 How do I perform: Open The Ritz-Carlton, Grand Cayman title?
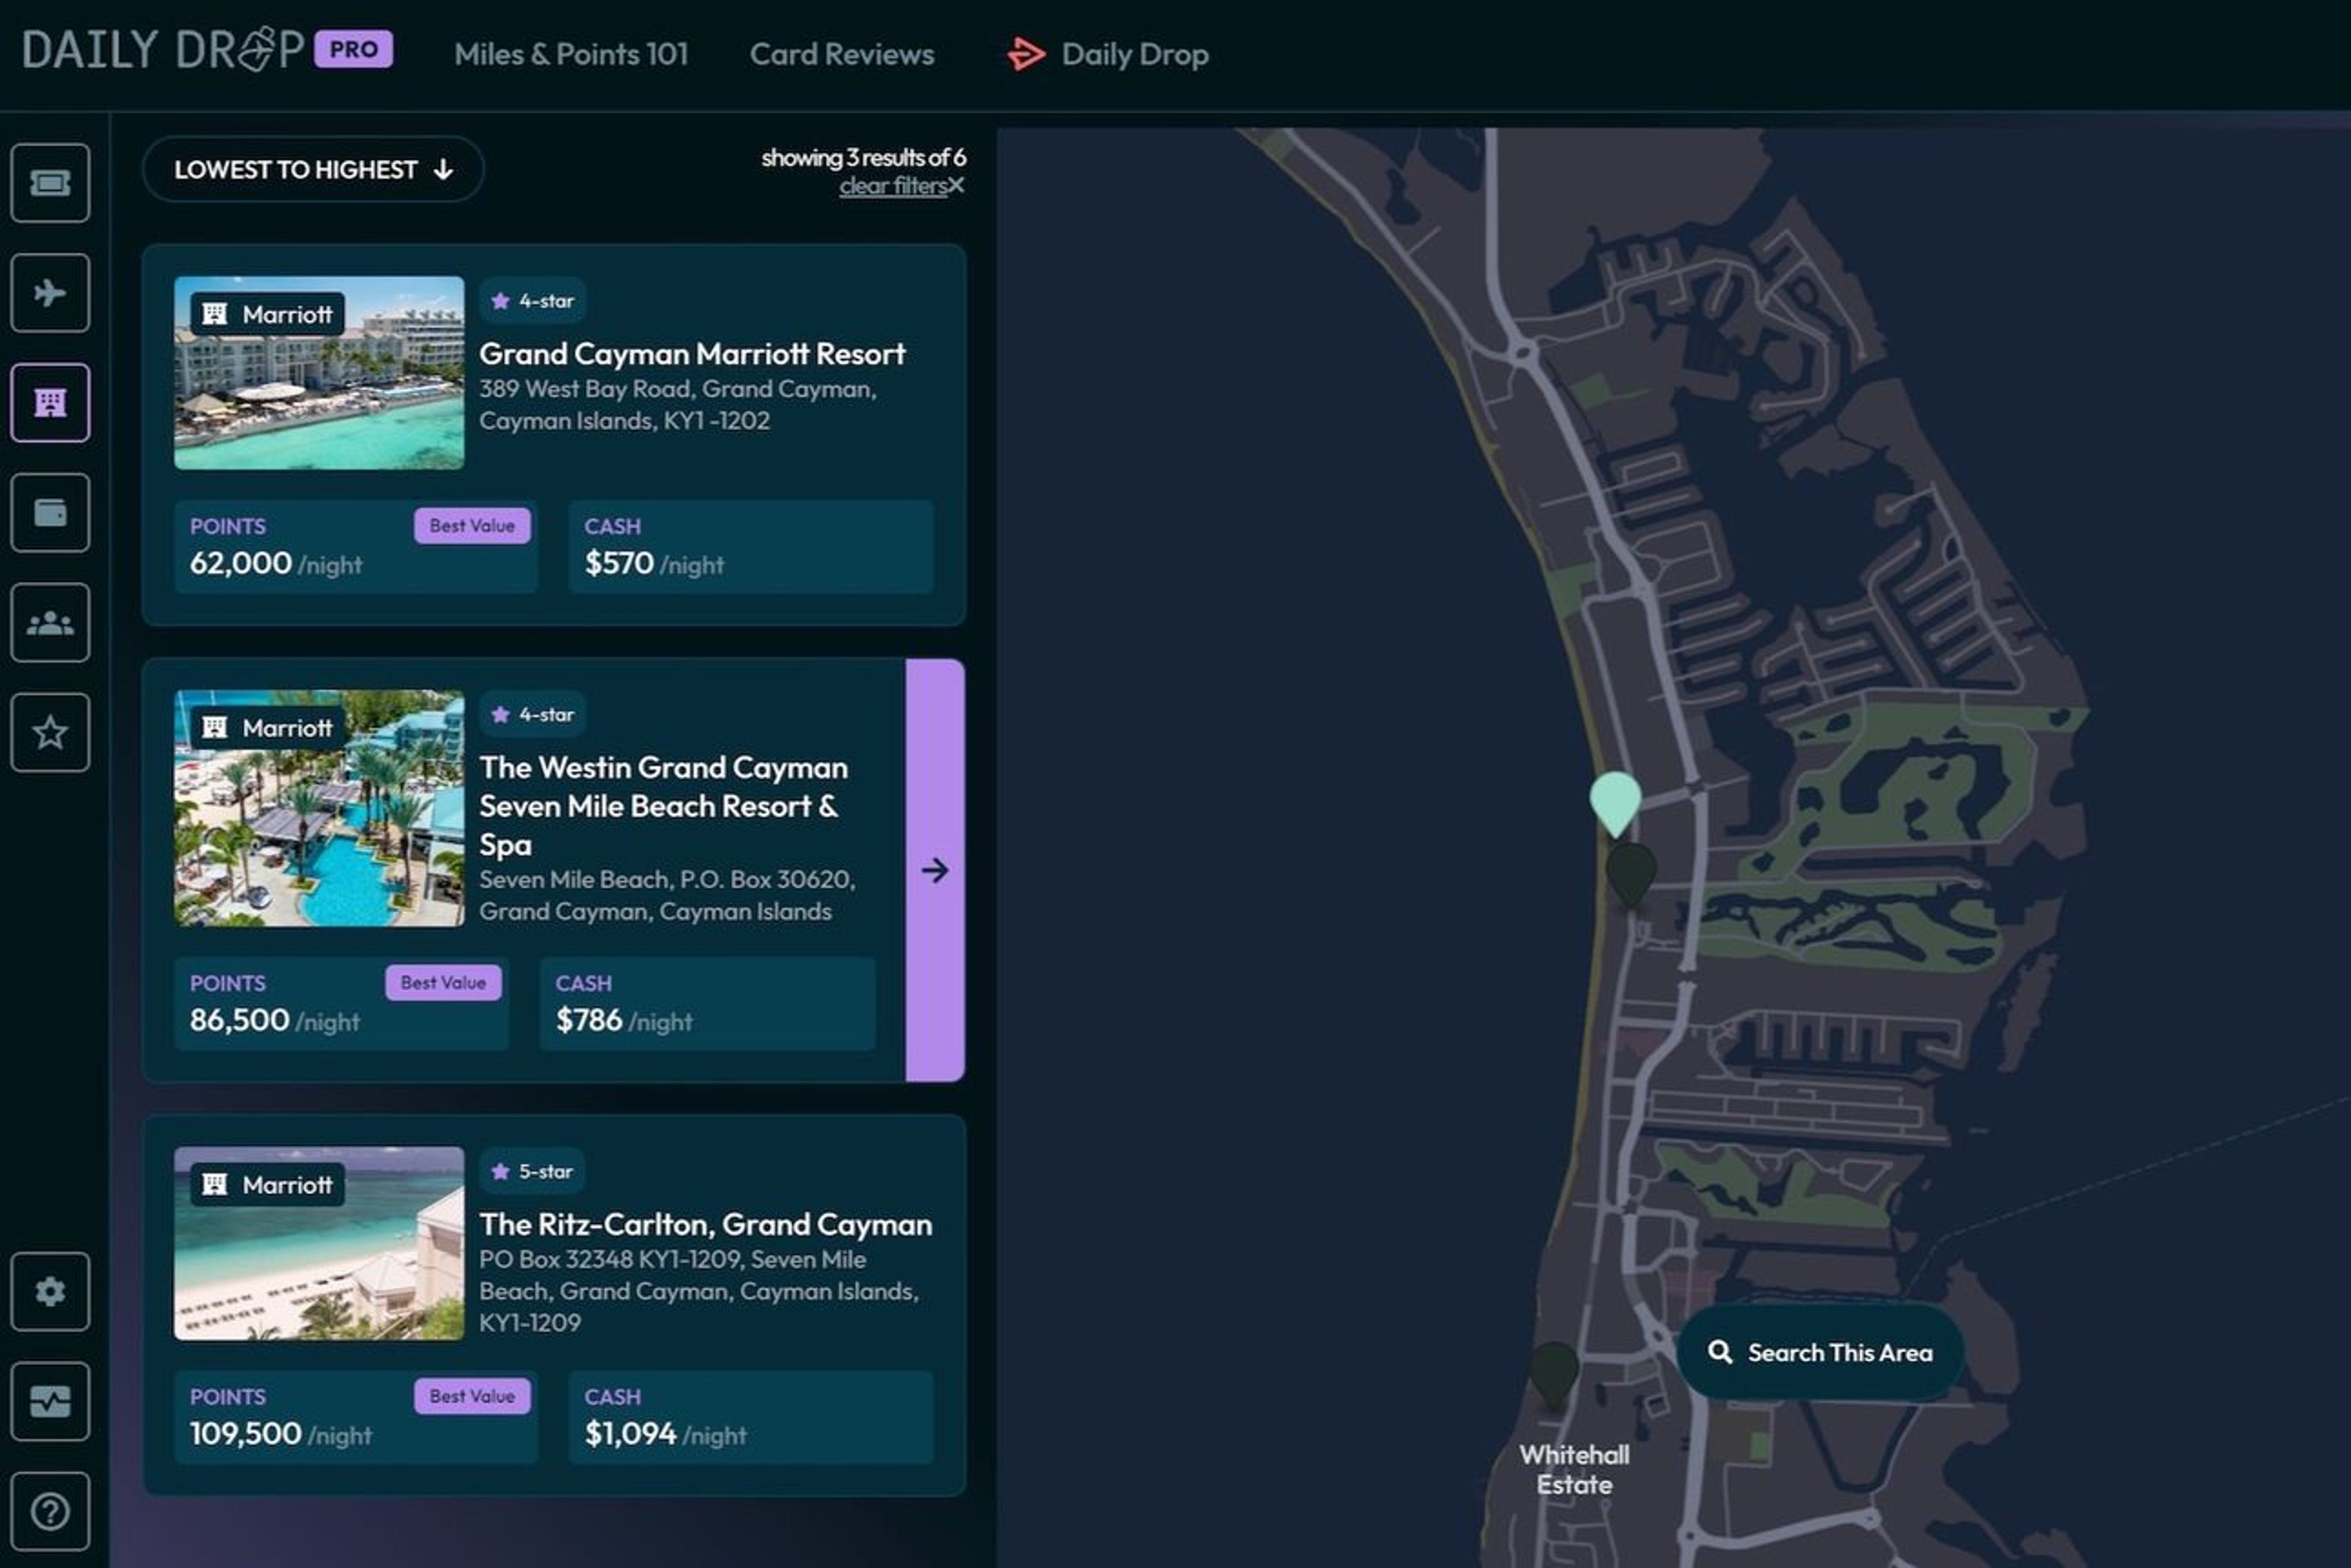[x=705, y=1224]
